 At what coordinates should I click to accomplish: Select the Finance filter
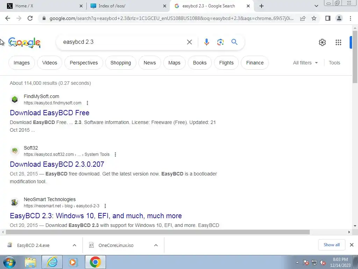(x=255, y=63)
